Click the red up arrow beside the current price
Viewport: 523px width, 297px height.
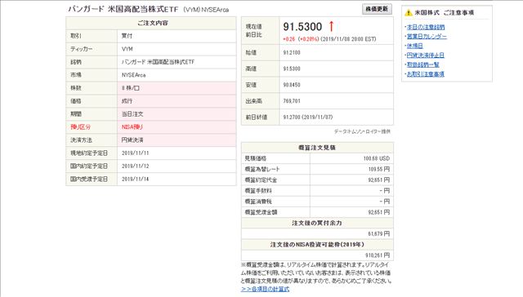tap(331, 26)
